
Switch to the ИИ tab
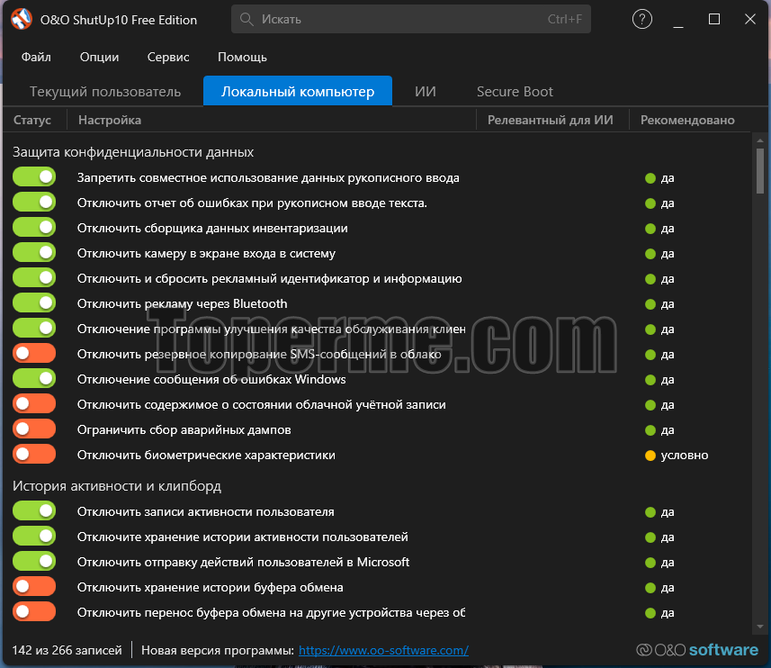click(x=426, y=92)
